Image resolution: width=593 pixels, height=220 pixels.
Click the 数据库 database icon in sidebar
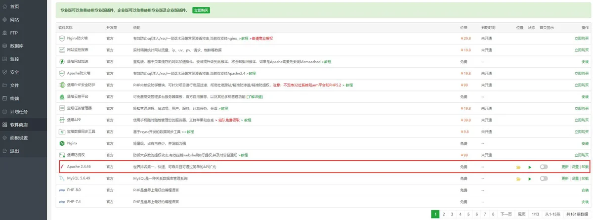pos(5,46)
